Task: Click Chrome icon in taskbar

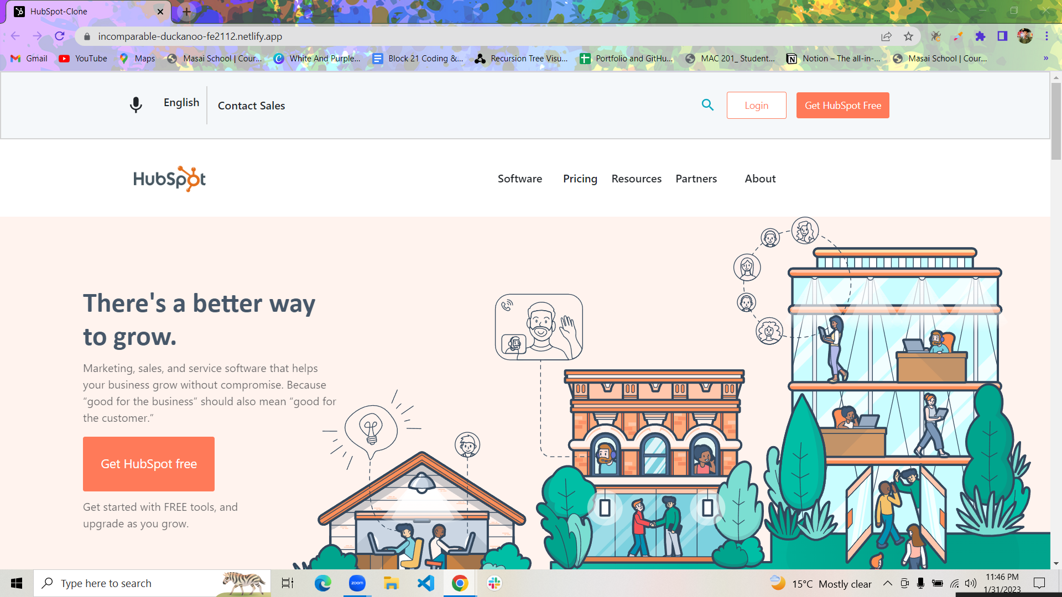Action: 460,583
